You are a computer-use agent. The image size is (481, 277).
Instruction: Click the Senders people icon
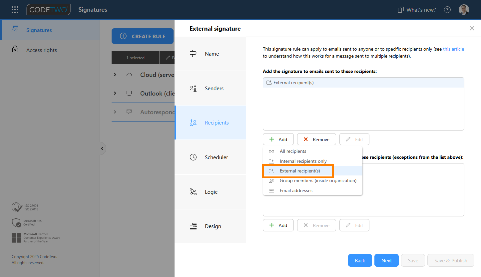click(193, 88)
